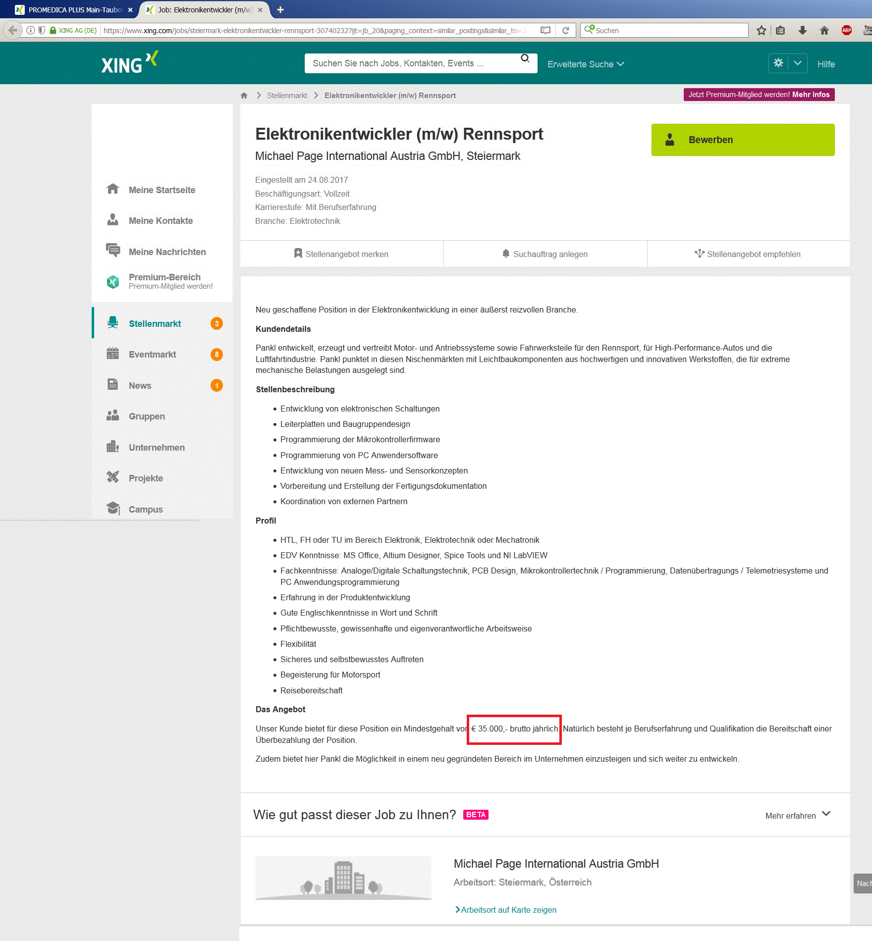The width and height of the screenshot is (872, 941).
Task: Click the Unternehmen building icon
Action: click(x=113, y=447)
